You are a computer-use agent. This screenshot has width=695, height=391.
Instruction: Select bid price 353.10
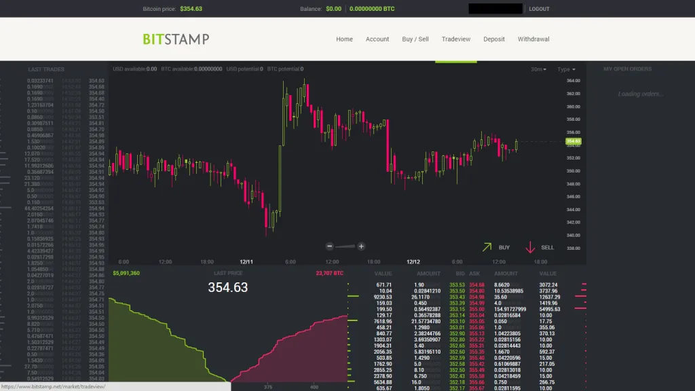457,321
